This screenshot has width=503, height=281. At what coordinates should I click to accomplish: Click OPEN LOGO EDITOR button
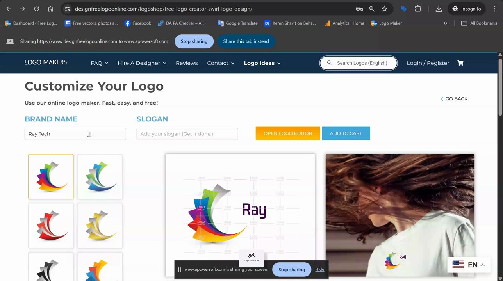[x=288, y=133]
